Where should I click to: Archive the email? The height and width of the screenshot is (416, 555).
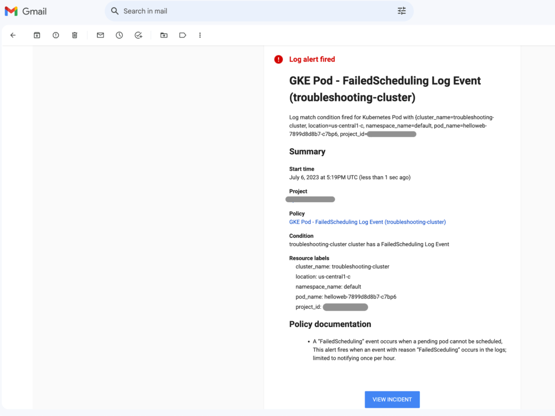pos(37,35)
